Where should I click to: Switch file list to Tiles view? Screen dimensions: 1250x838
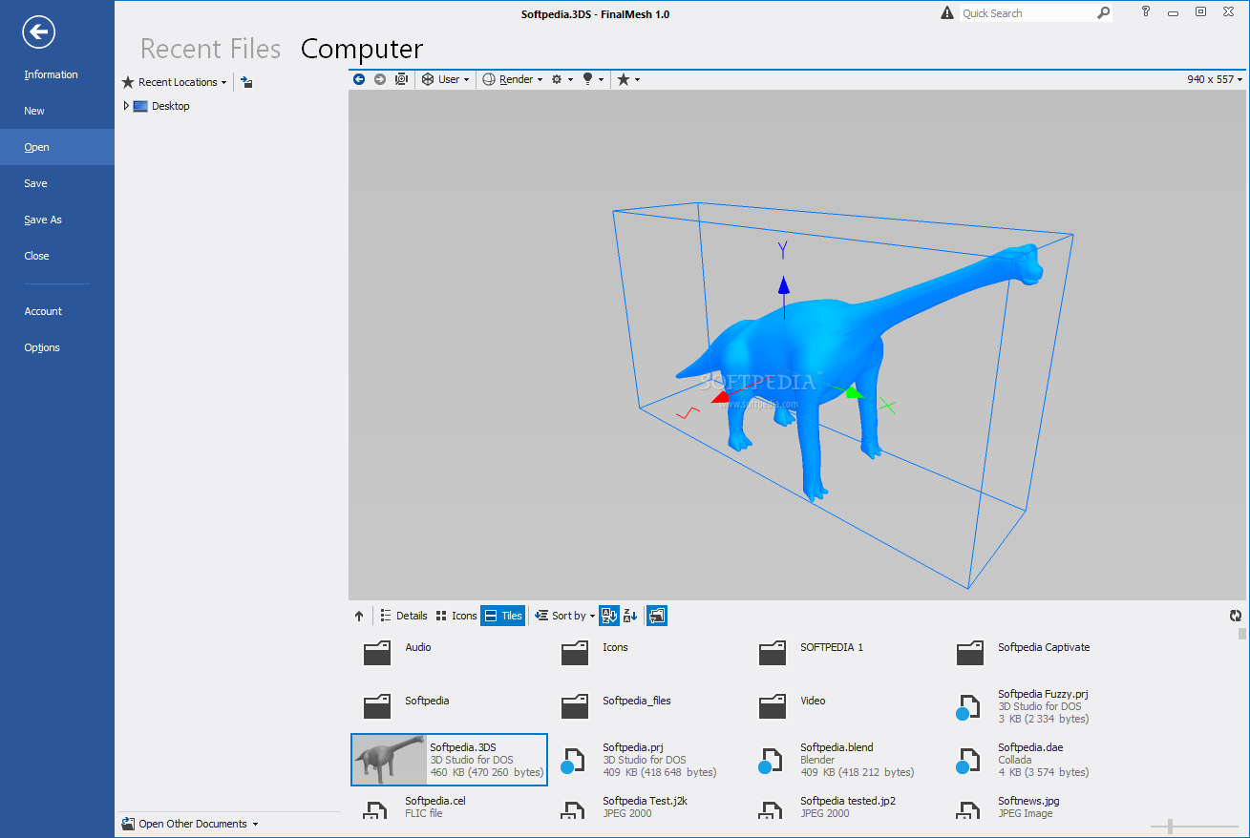coord(503,616)
